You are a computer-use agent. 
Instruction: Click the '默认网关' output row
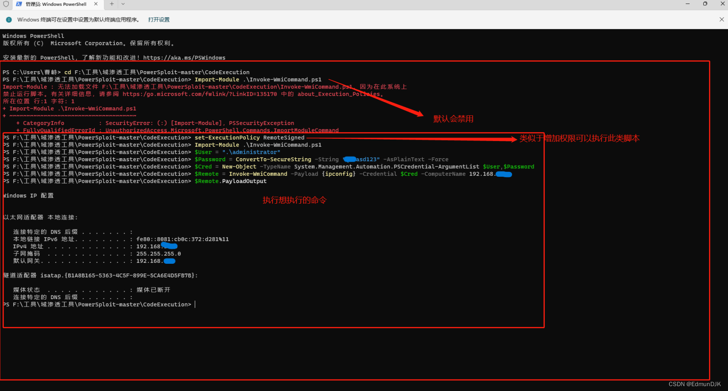point(94,261)
